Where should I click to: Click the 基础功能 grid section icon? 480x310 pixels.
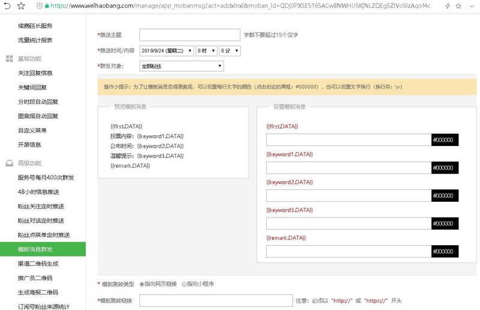pyautogui.click(x=9, y=59)
